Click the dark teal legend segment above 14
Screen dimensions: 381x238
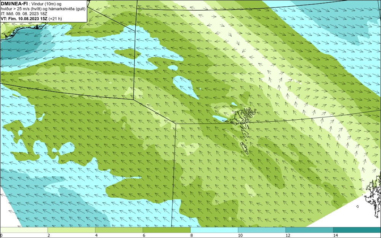click(x=357, y=230)
